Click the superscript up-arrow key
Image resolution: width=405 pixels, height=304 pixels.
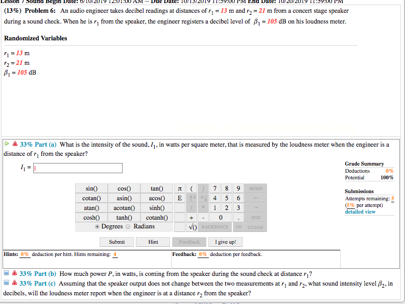(192, 198)
